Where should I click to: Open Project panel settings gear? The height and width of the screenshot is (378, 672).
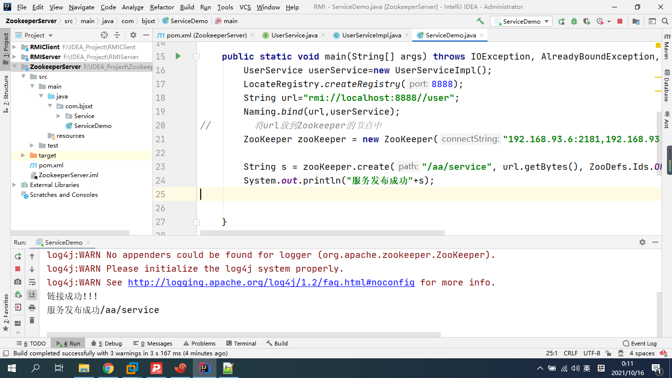pyautogui.click(x=133, y=35)
